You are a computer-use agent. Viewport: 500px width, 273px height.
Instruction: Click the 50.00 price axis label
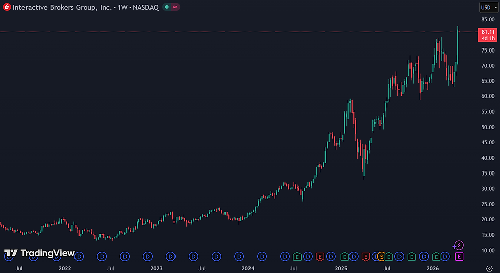click(488, 127)
